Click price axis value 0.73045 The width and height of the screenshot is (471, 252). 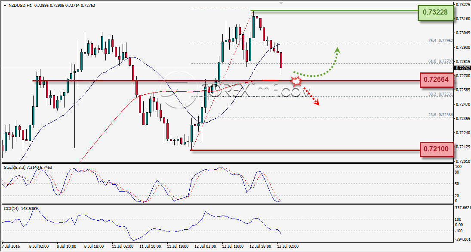pos(463,33)
